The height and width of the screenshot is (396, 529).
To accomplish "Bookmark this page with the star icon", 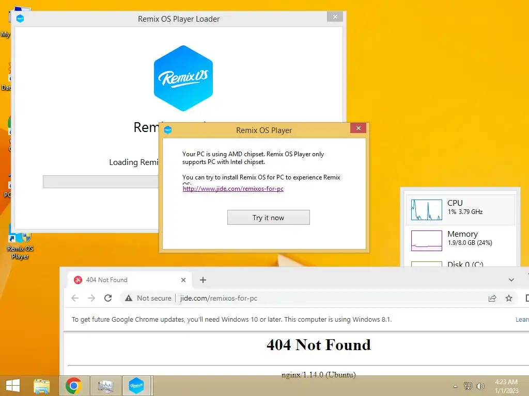I will coord(509,298).
